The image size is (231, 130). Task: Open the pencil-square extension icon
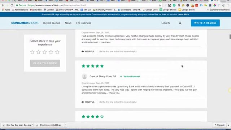point(170,5)
